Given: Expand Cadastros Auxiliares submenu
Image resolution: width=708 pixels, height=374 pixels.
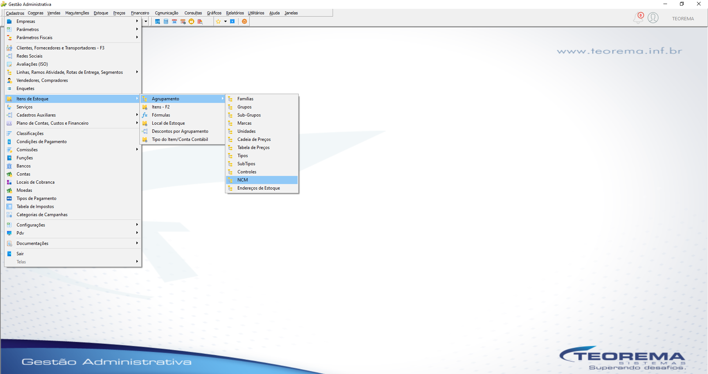Looking at the screenshot, I should [x=73, y=115].
